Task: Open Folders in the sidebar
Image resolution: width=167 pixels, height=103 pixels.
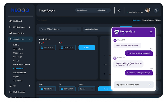Action: pyautogui.click(x=16, y=45)
